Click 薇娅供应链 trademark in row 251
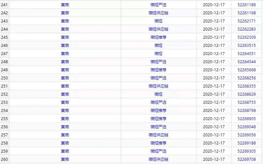 (x=158, y=86)
